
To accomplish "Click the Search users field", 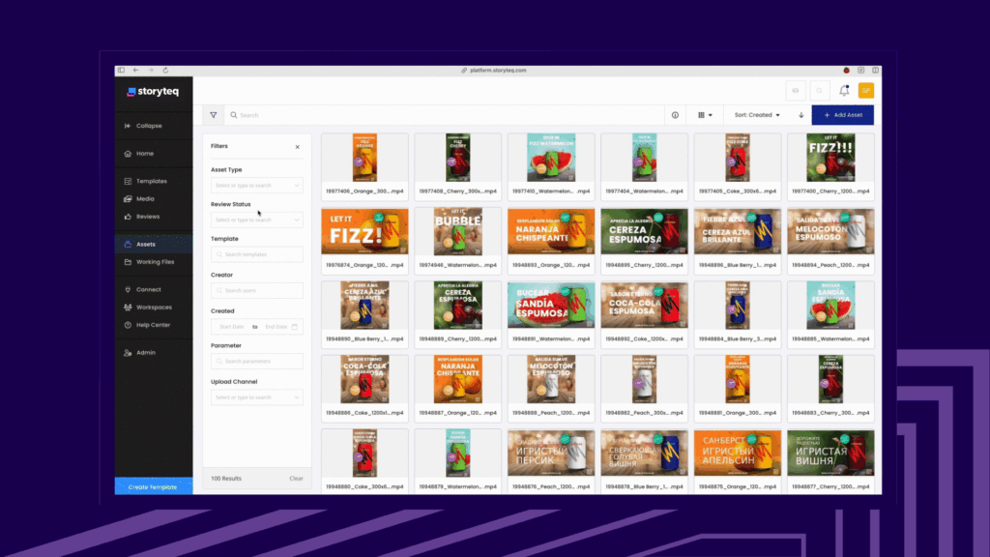I will point(257,290).
